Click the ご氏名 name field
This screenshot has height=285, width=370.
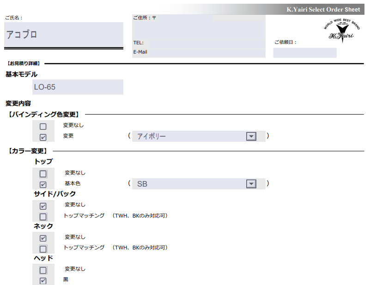coord(64,35)
